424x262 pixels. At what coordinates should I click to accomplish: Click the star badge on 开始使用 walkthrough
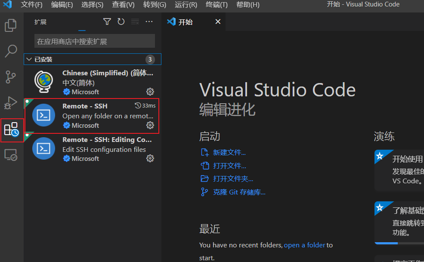point(380,156)
